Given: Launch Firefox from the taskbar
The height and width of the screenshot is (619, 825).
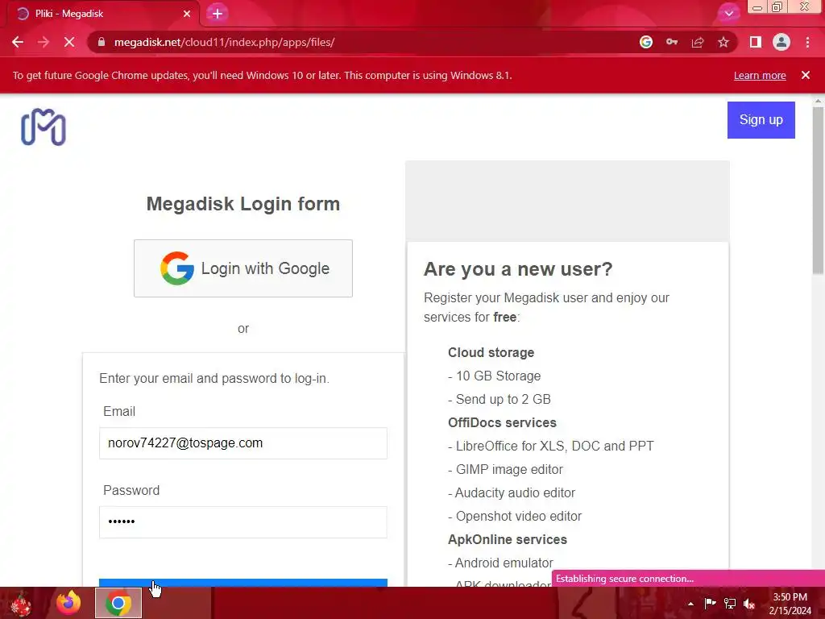Looking at the screenshot, I should click(x=68, y=603).
